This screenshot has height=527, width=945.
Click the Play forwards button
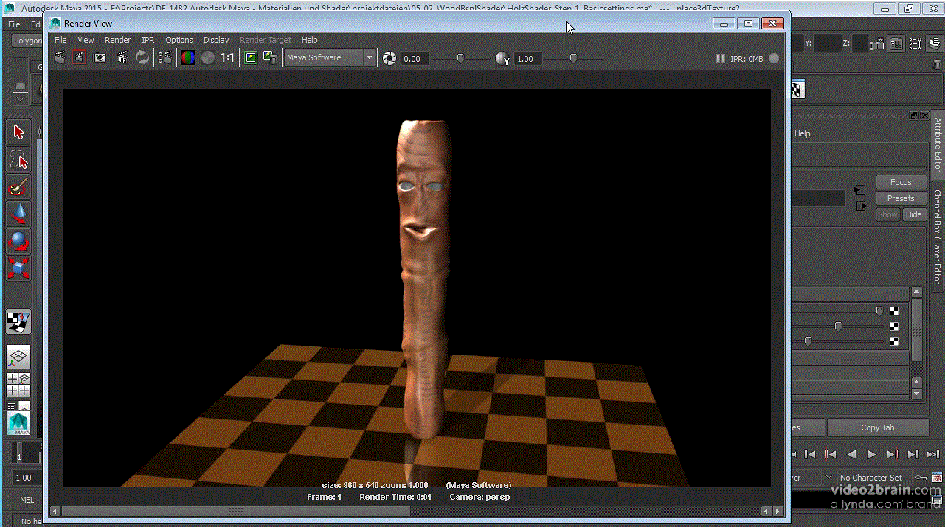tap(871, 454)
